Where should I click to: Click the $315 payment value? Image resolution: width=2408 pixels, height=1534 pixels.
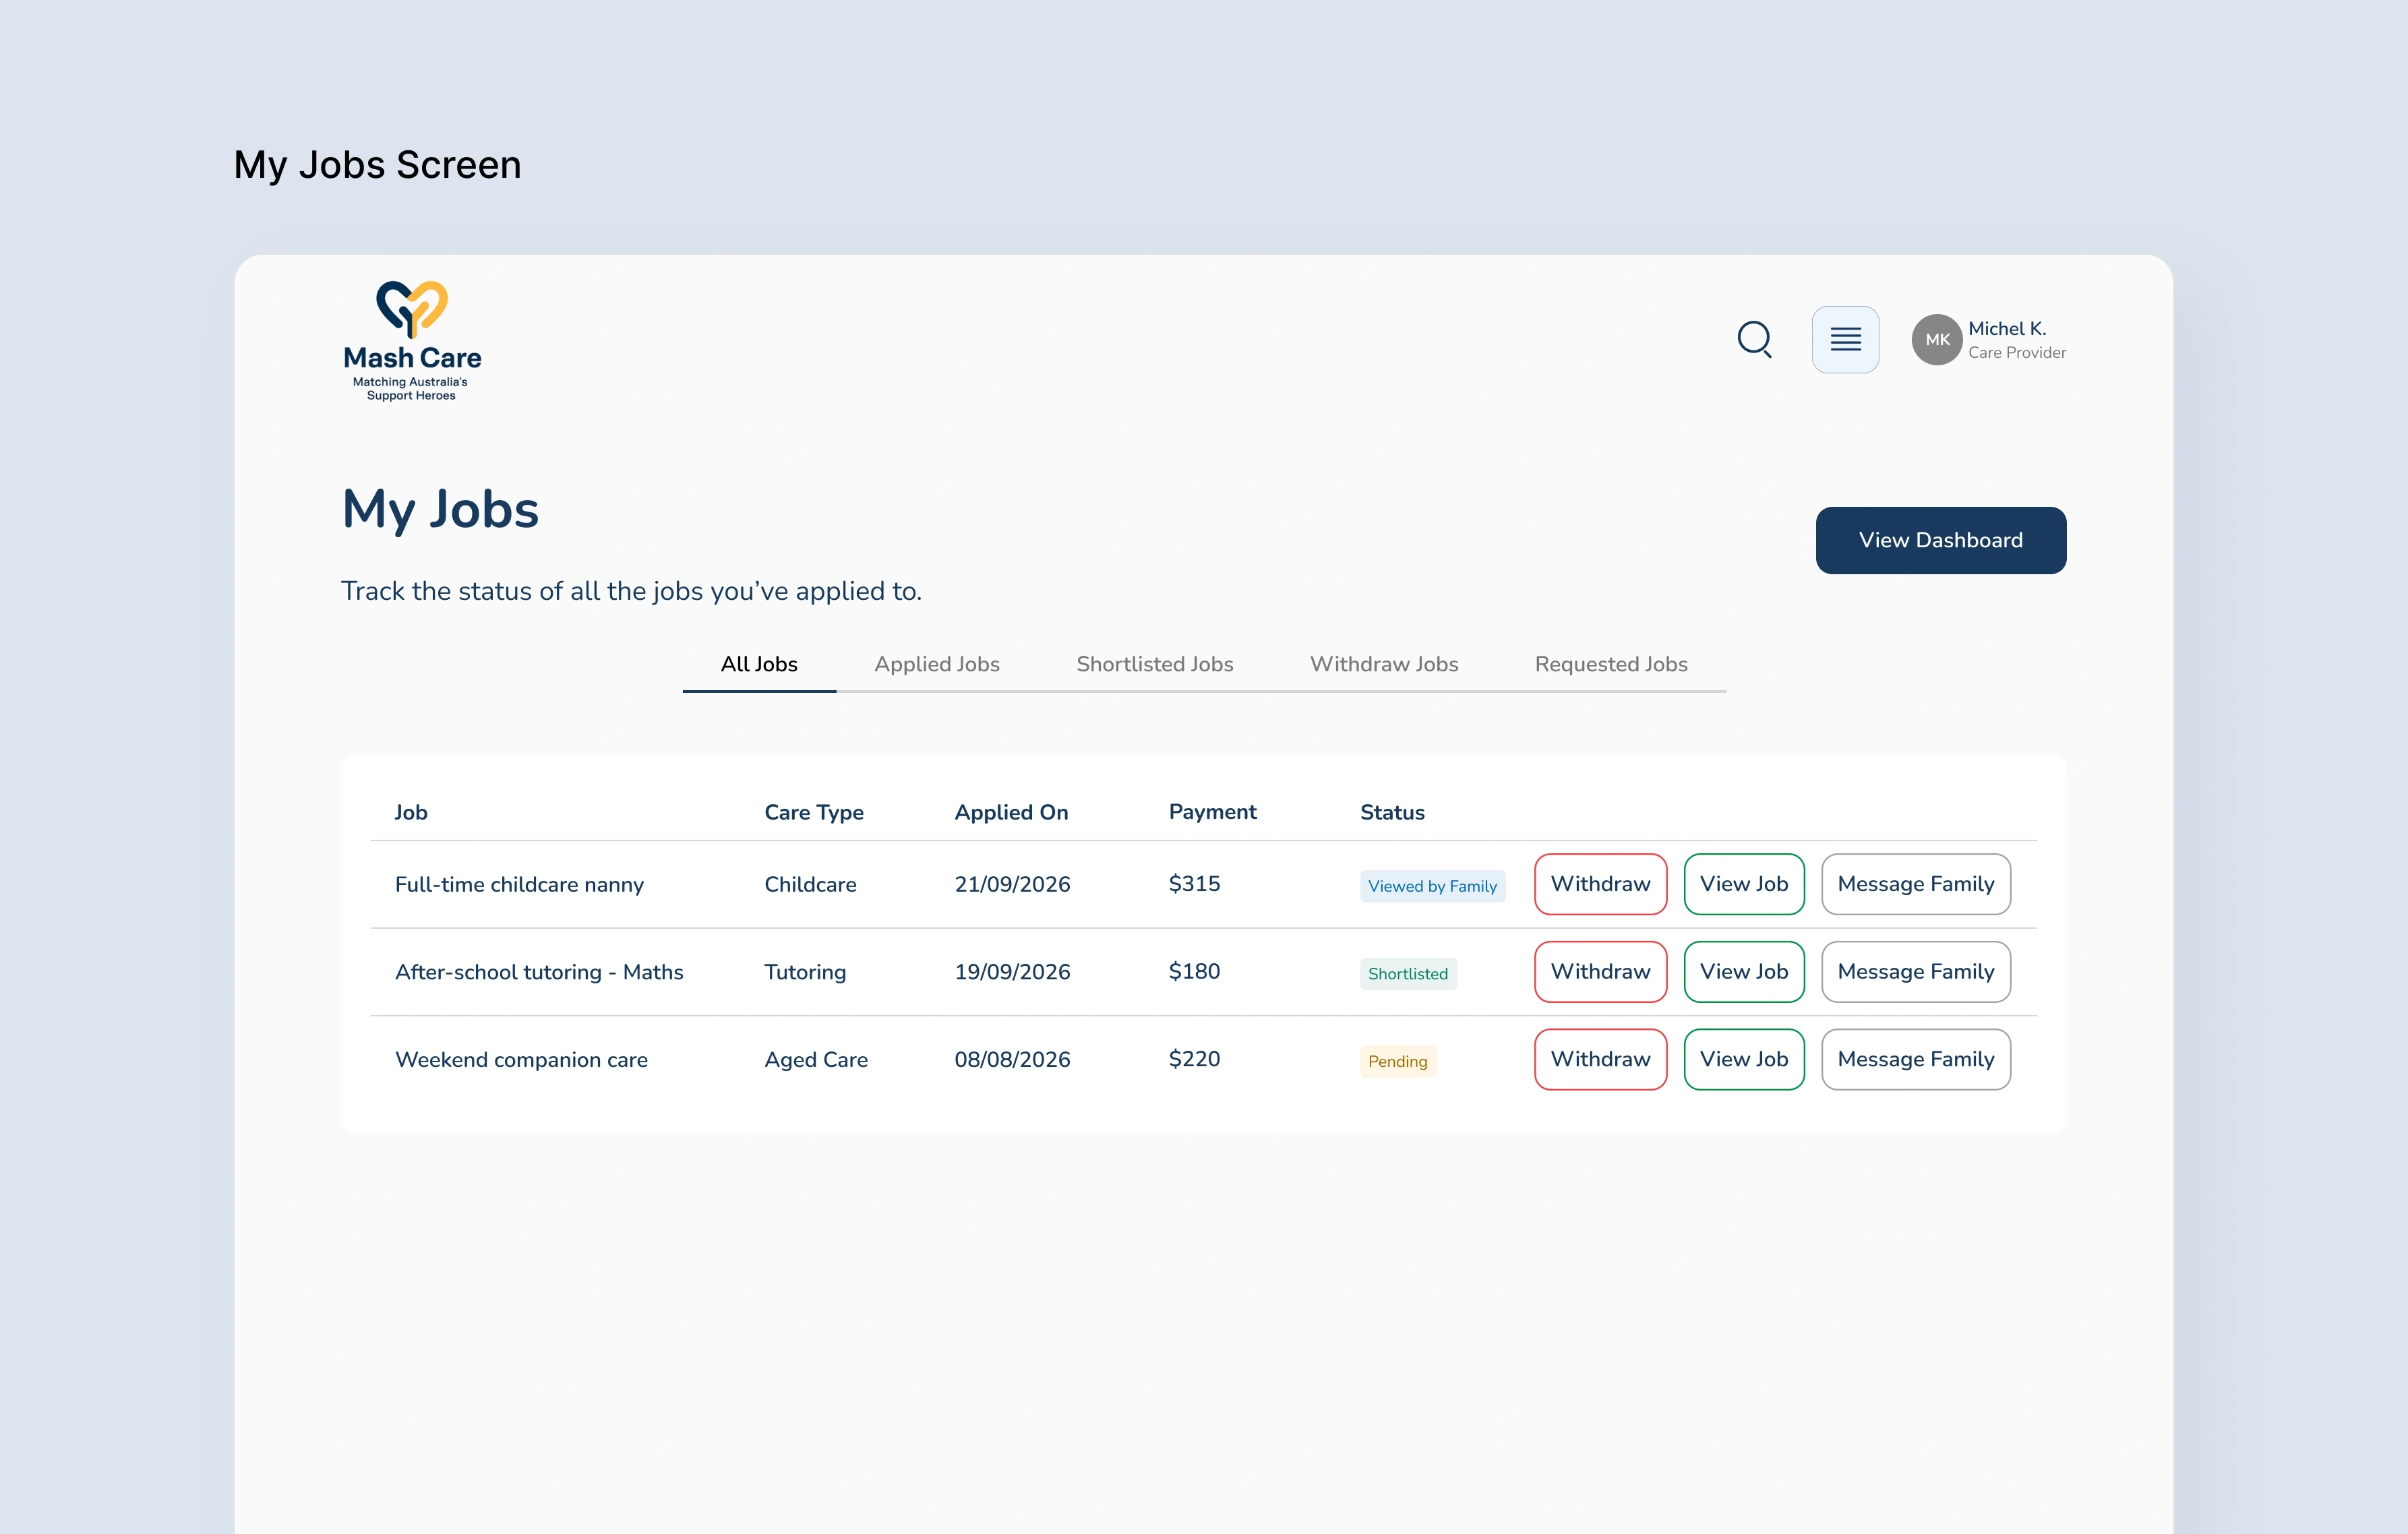pyautogui.click(x=1194, y=884)
